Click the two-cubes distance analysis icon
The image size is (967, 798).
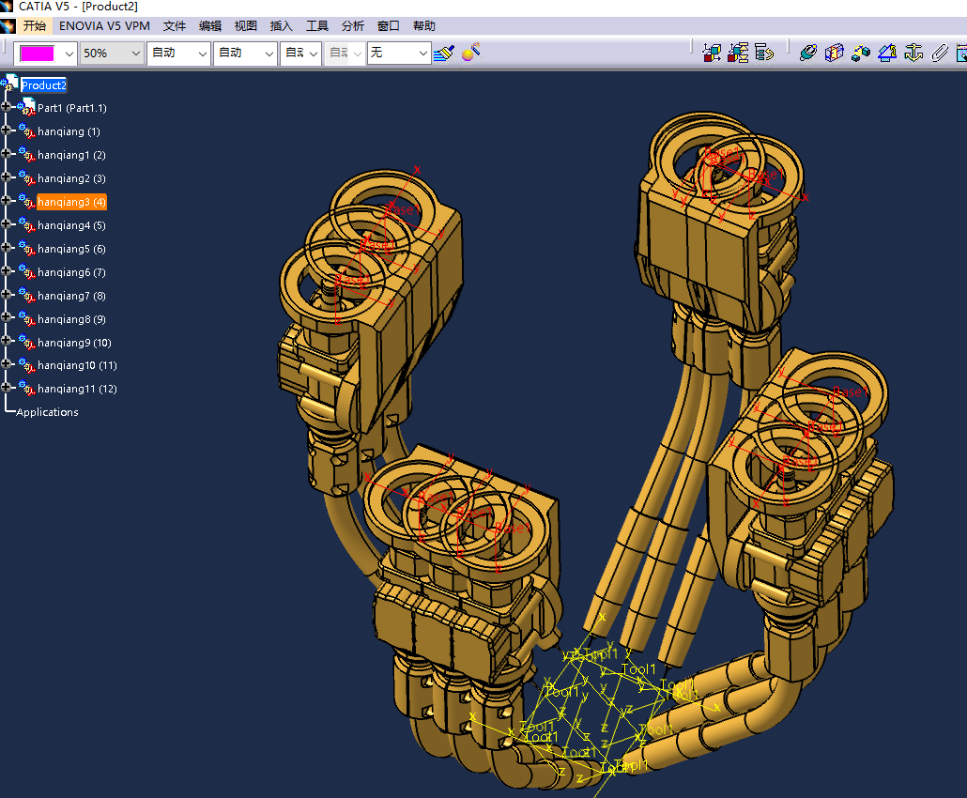(x=860, y=53)
